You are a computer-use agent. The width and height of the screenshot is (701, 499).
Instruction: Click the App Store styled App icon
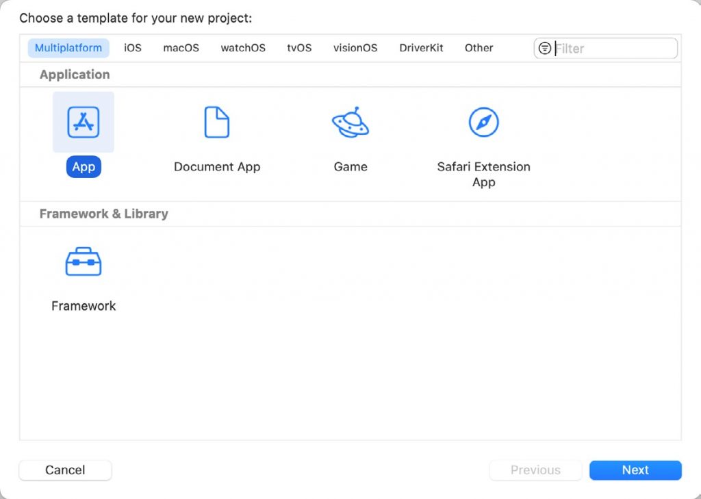83,123
